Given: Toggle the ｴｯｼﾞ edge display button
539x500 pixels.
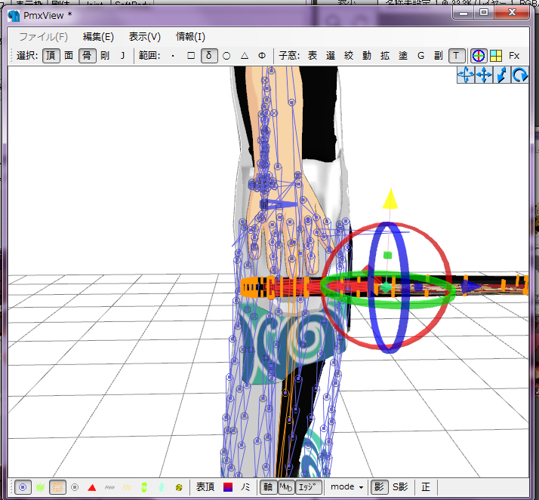Looking at the screenshot, I should coord(308,487).
